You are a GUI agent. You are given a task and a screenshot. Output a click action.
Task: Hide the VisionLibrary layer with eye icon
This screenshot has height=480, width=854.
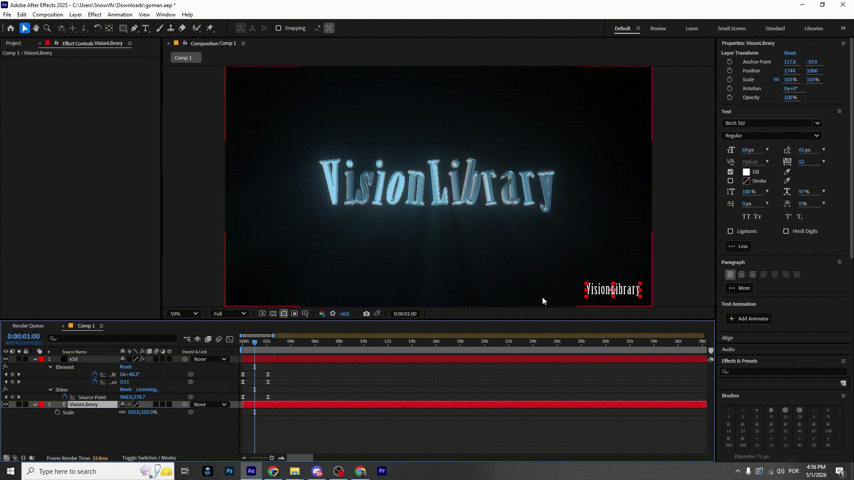(x=6, y=404)
